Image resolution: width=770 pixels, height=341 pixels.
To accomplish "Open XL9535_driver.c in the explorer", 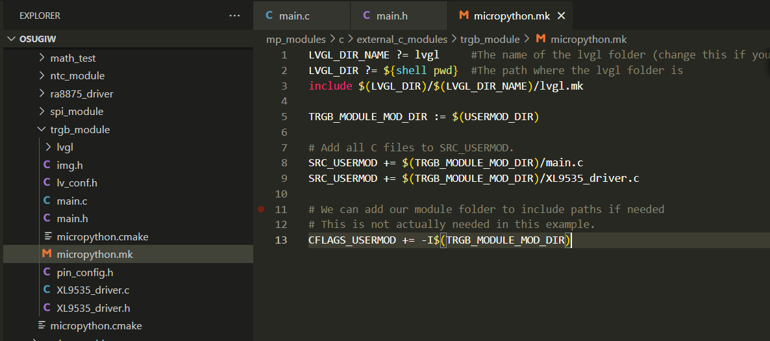I will [93, 290].
